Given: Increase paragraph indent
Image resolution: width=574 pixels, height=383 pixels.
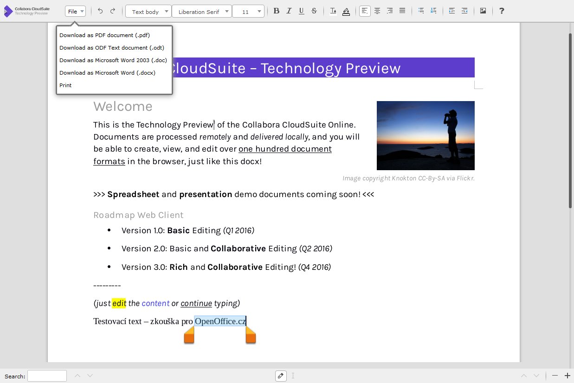Looking at the screenshot, I should click(452, 11).
